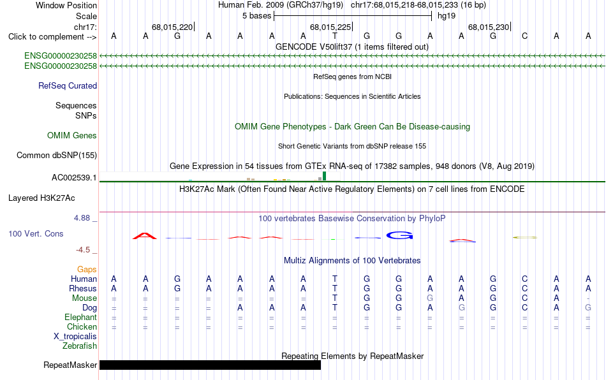606x380 pixels.
Task: Open the Common dbSNP(155) track label
Action: tap(57, 155)
